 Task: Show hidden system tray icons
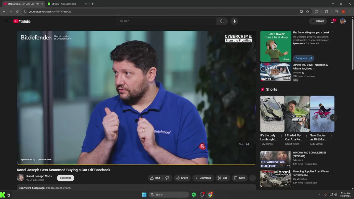[x=319, y=195]
